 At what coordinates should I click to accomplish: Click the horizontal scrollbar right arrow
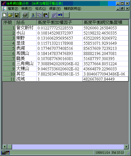(126, 147)
